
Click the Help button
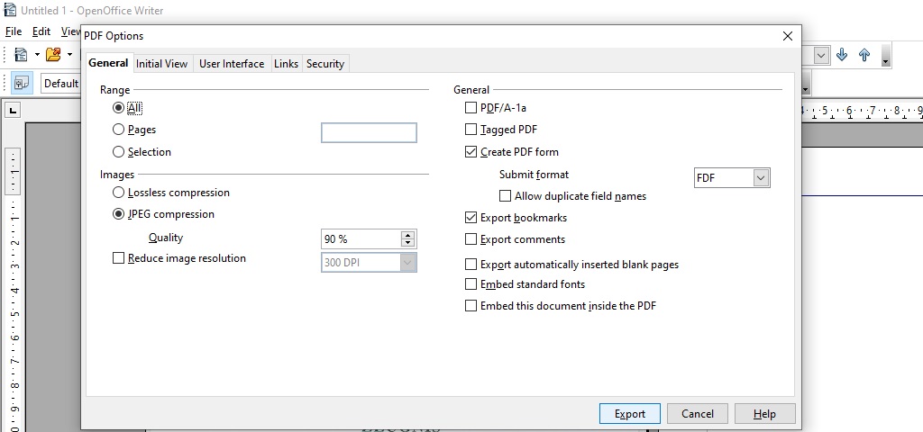coord(764,414)
